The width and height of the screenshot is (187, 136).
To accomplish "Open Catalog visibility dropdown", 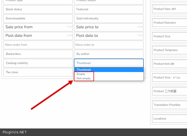I will coord(38,63).
